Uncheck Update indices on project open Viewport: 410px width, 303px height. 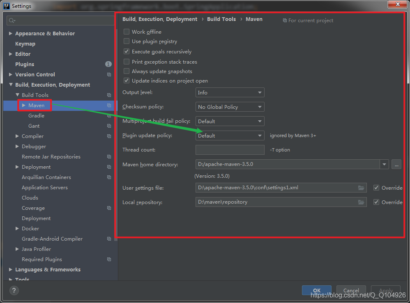(x=126, y=80)
